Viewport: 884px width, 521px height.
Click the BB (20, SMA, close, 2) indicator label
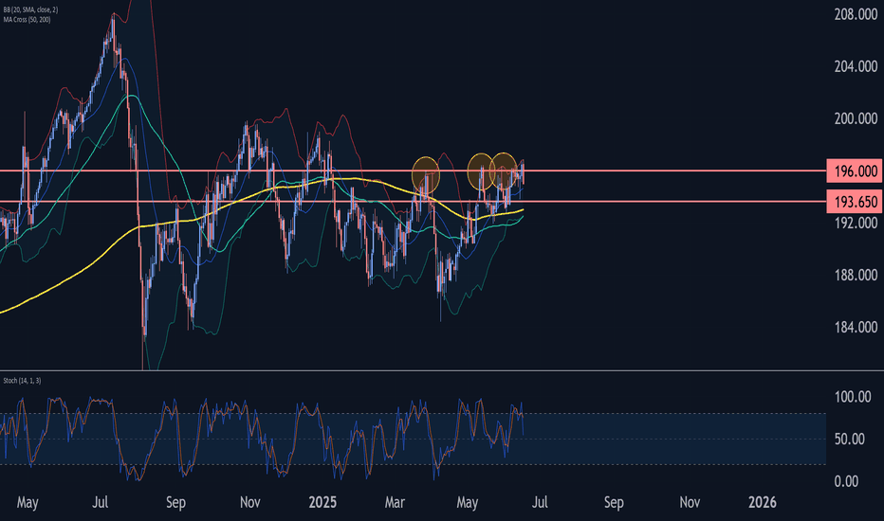(30, 10)
